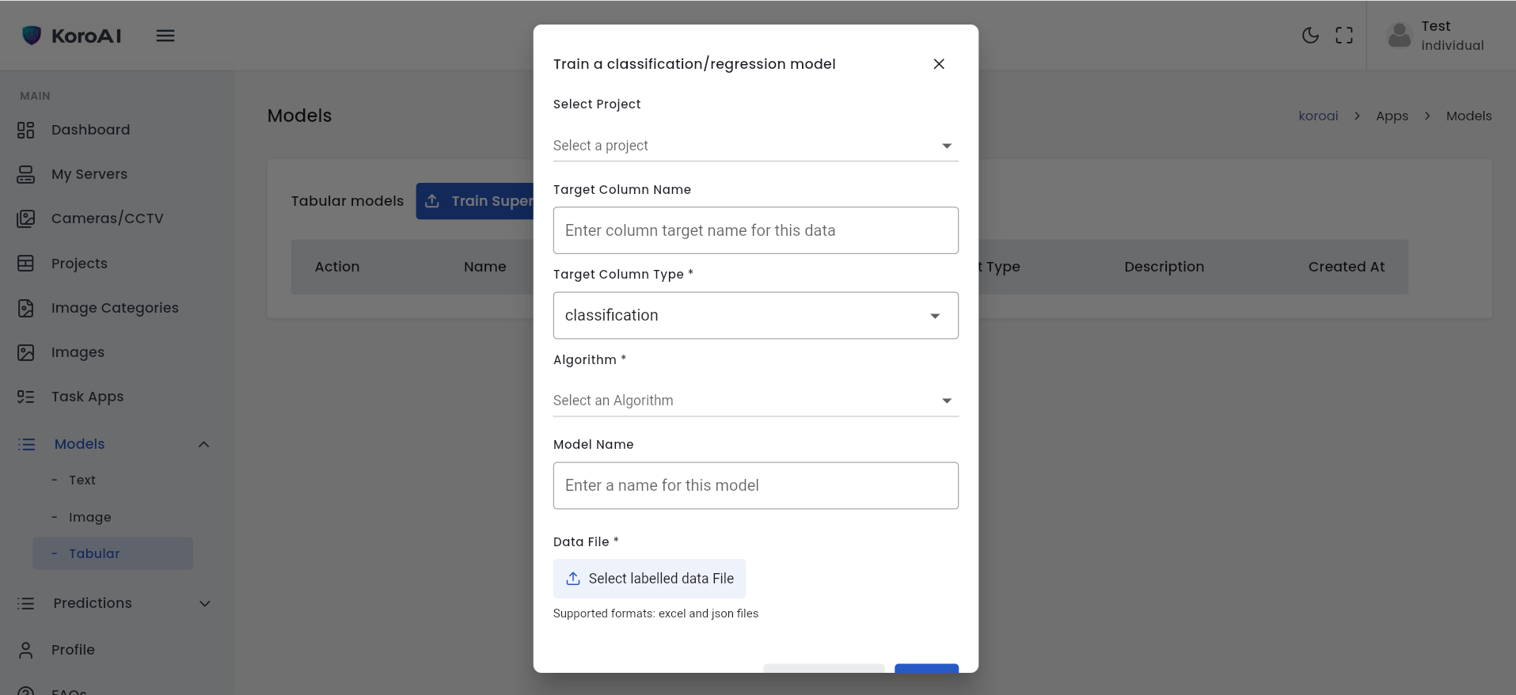Click the KoroAI shield logo

[x=32, y=36]
